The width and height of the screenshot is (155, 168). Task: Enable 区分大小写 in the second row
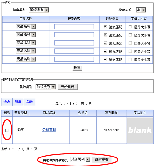tap(130, 35)
